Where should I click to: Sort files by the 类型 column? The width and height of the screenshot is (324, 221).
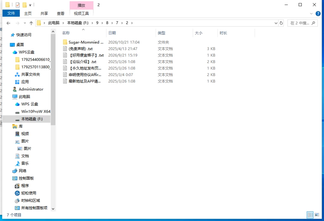tap(161, 33)
